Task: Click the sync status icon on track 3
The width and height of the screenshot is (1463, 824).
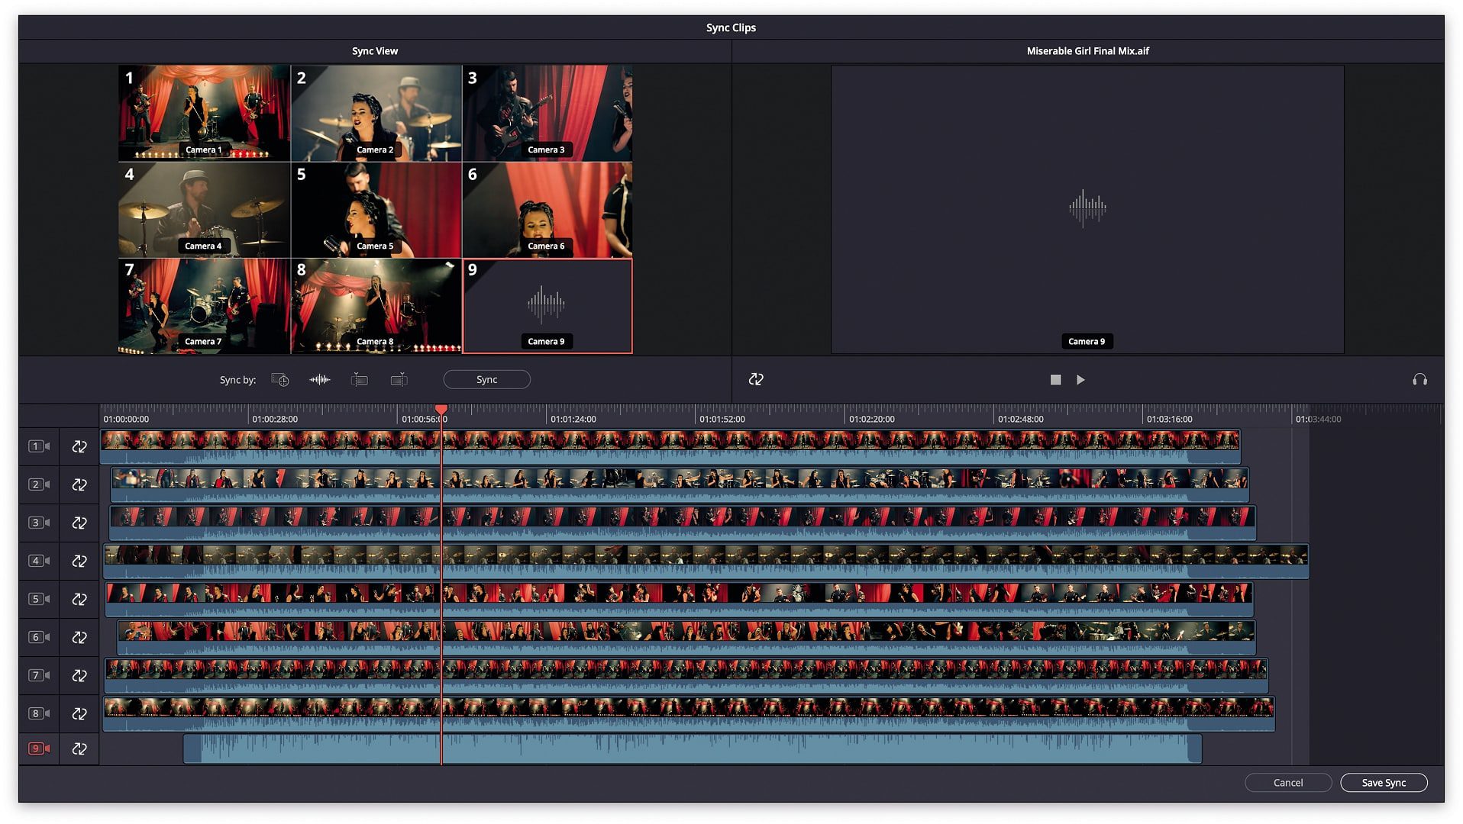Action: point(79,523)
